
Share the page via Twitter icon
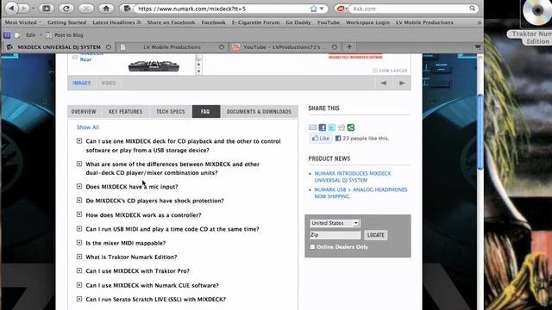click(x=331, y=127)
